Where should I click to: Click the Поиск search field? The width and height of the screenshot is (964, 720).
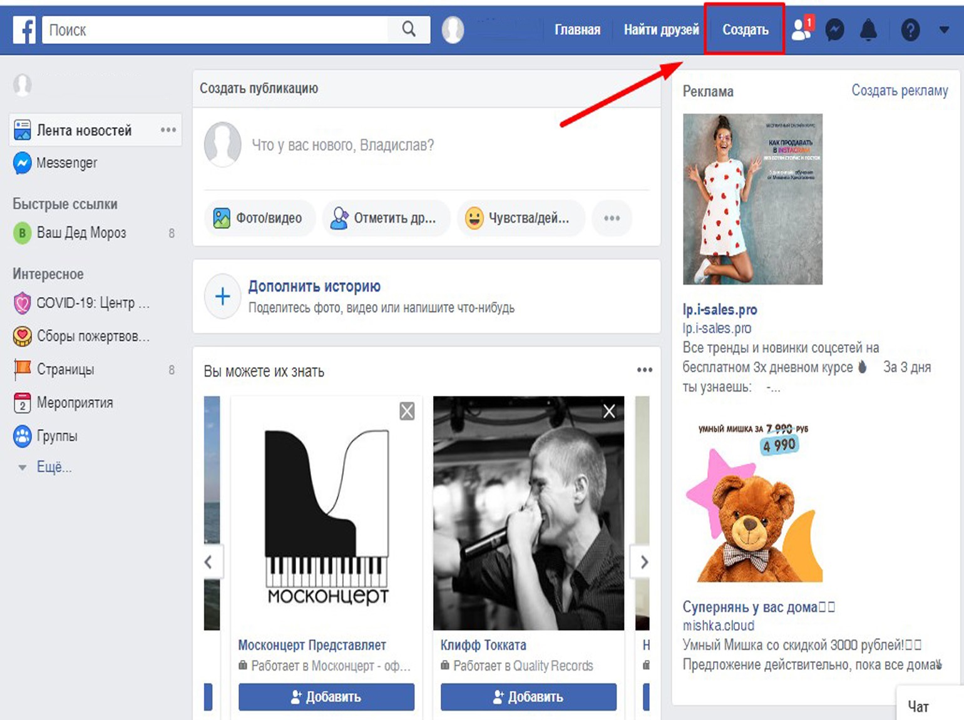click(x=216, y=29)
